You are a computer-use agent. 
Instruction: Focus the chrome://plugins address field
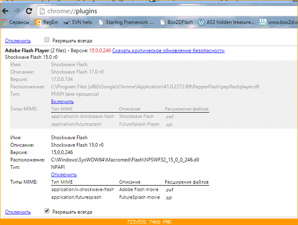(x=167, y=11)
